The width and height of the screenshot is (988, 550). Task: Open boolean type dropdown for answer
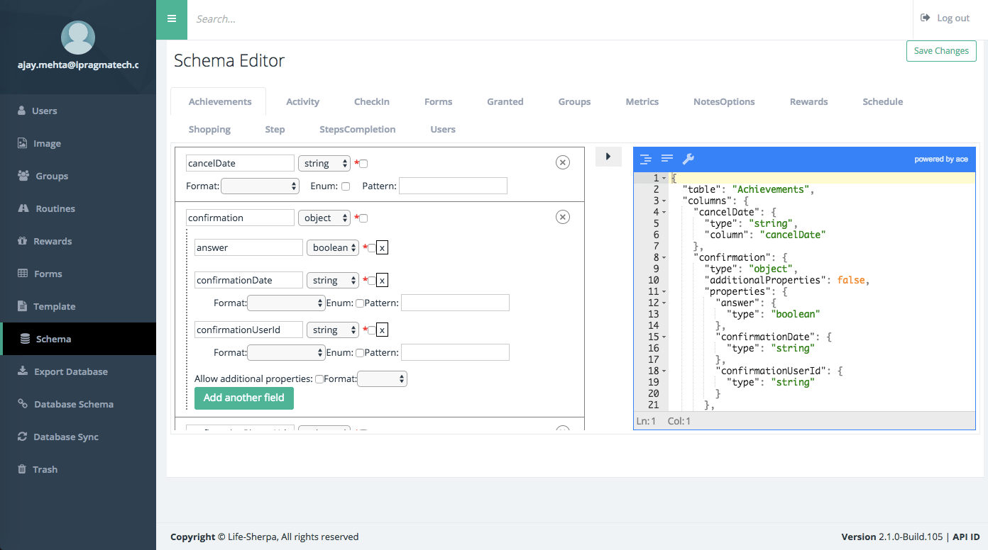pos(333,247)
